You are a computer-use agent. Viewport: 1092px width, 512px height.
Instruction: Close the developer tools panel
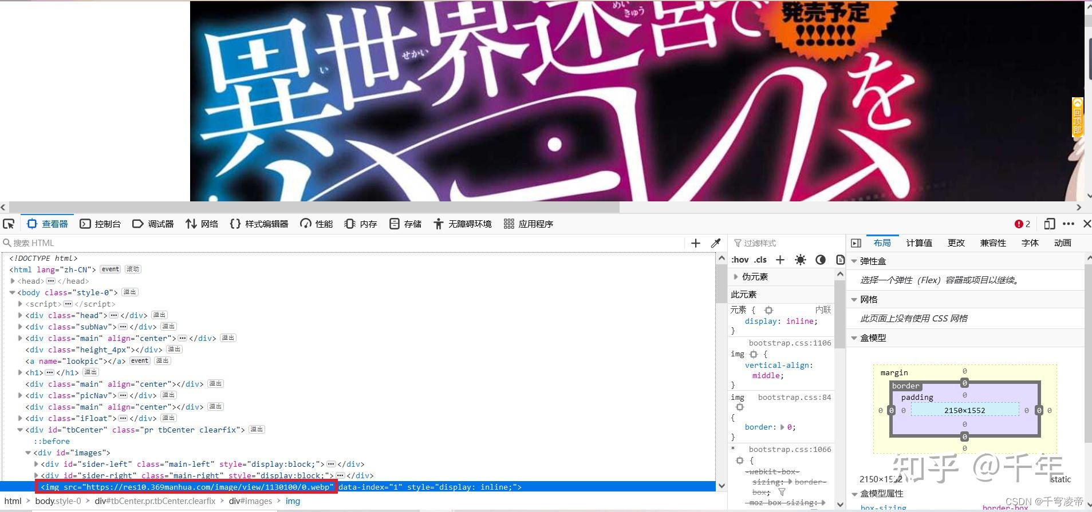[1086, 224]
